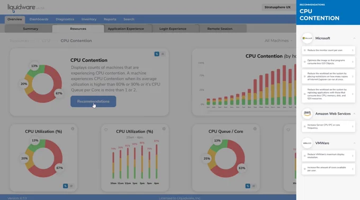Click 63% label on CPU Queue / Core donut
Viewport: 360px width, 200px height.
click(x=242, y=168)
